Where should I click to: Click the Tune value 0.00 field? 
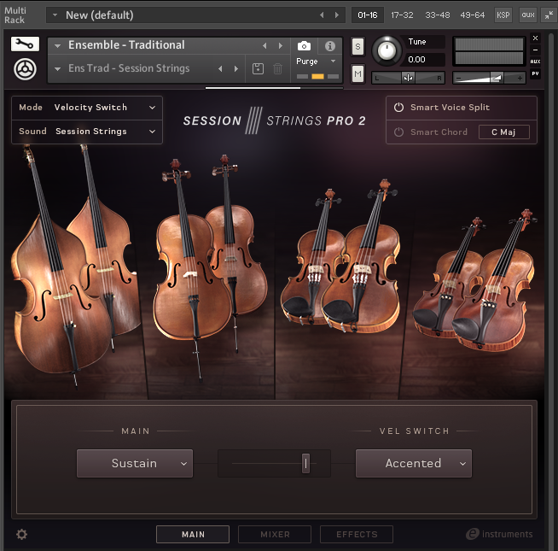pos(423,60)
